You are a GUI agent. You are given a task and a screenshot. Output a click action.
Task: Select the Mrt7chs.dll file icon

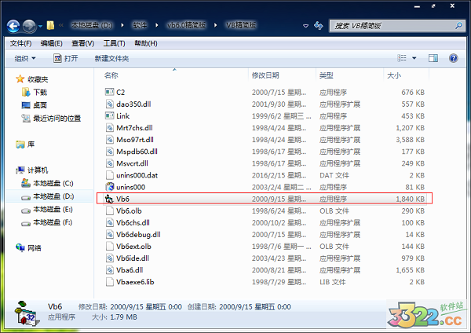(x=109, y=128)
